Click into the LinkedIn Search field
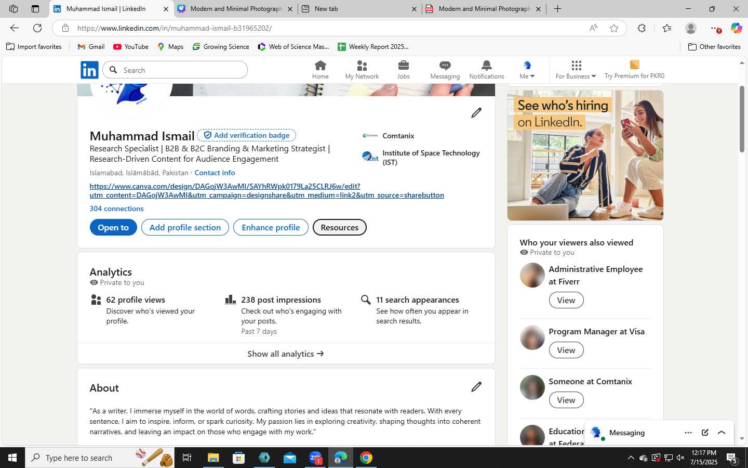 point(175,70)
